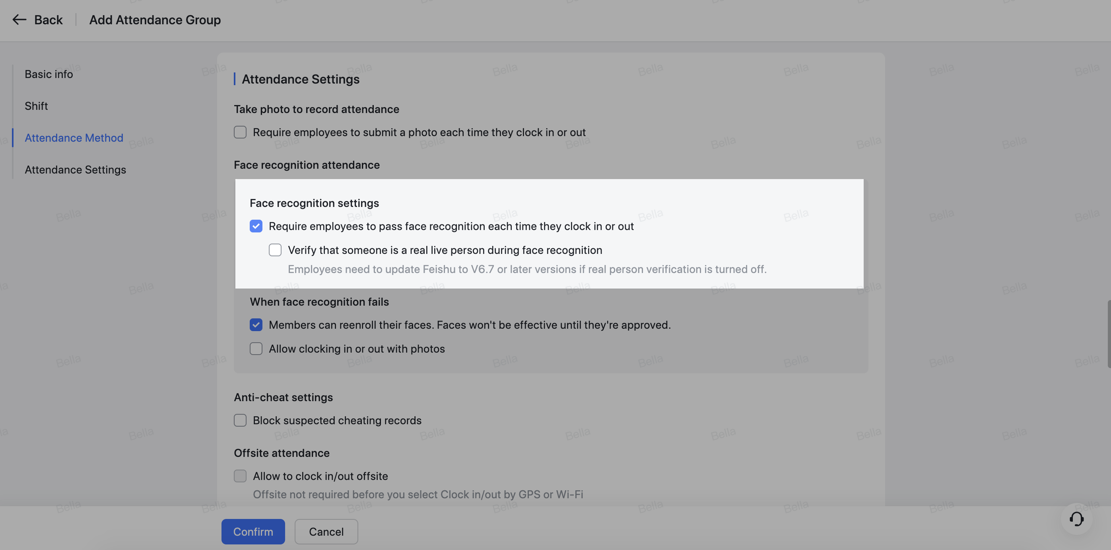The width and height of the screenshot is (1111, 550).
Task: Click the Add Attendance Group title
Action: point(155,20)
